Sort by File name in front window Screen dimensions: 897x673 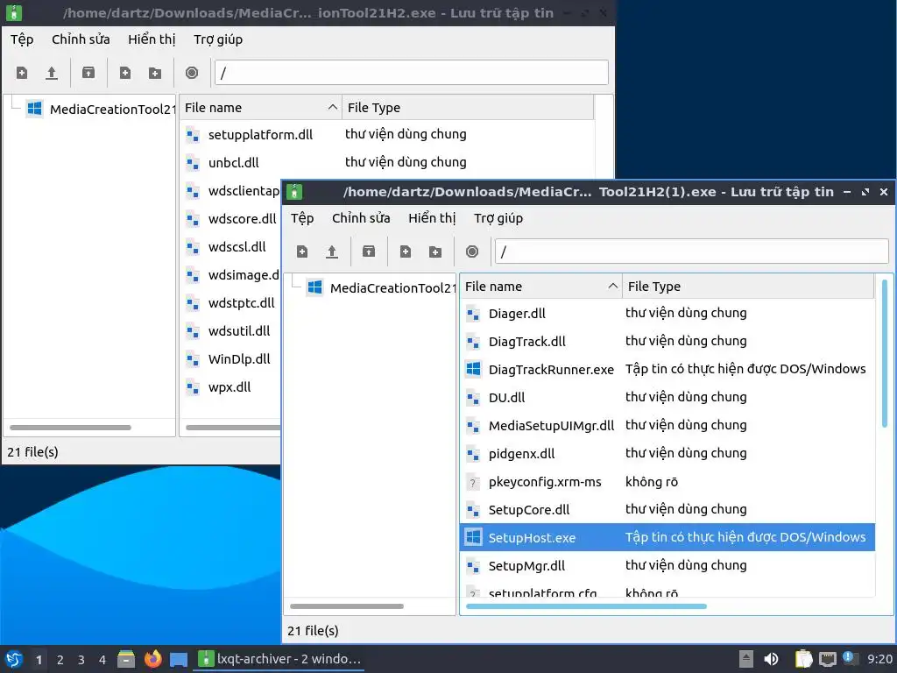tap(540, 287)
